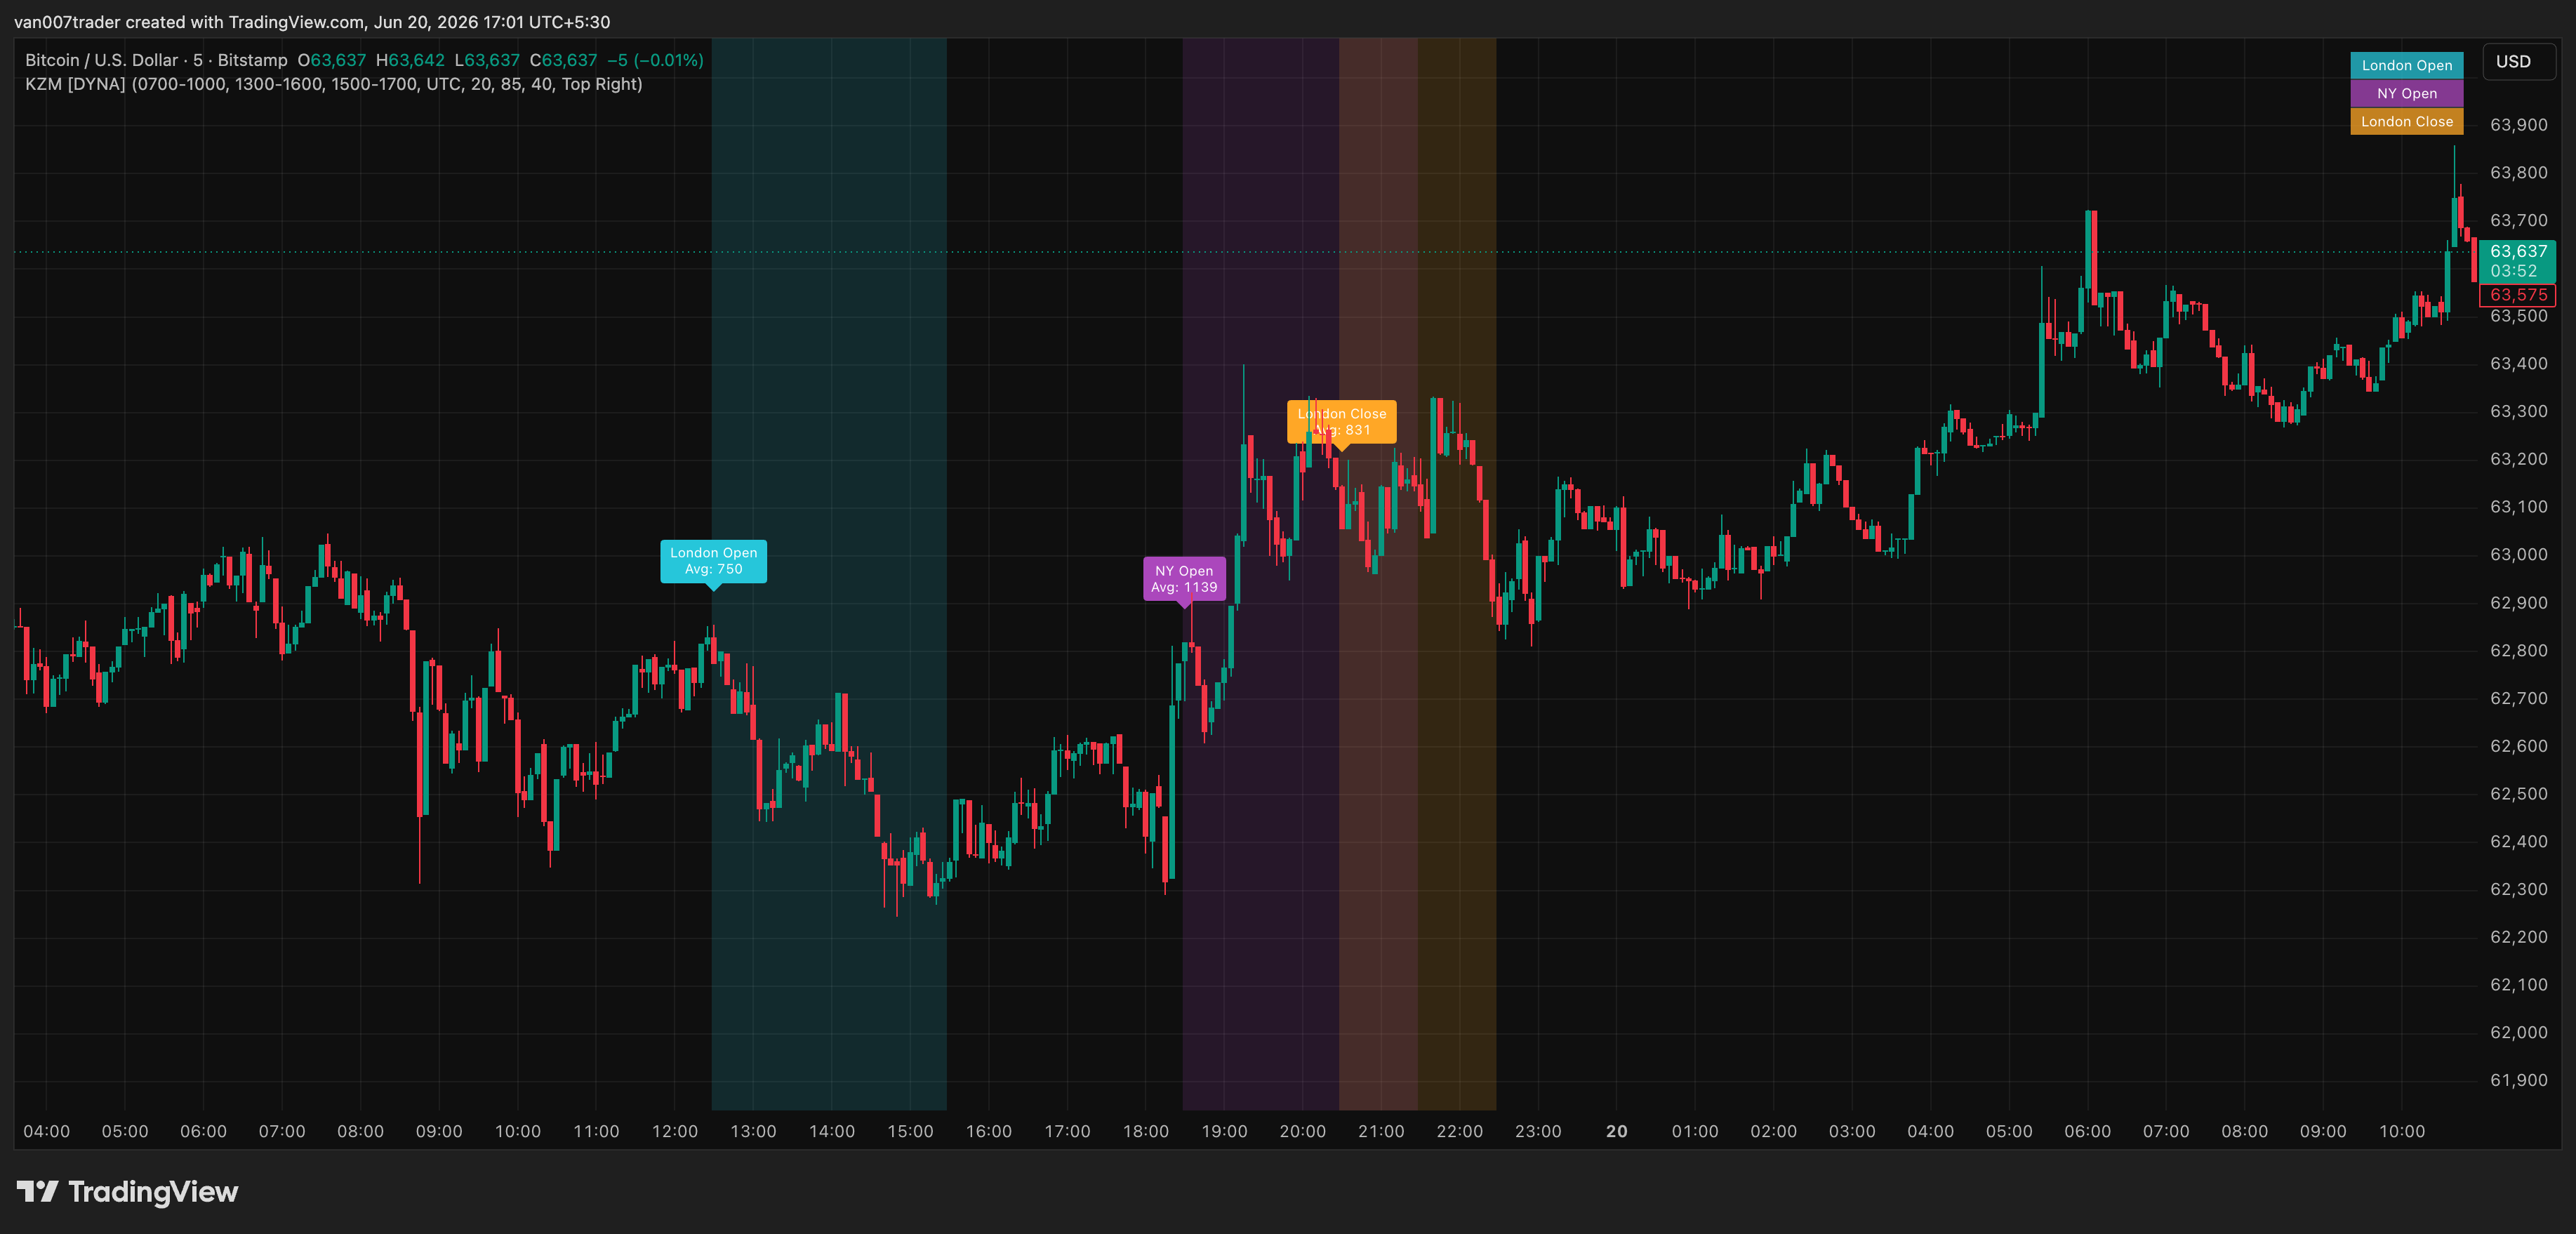The width and height of the screenshot is (2576, 1234).
Task: Select the London Open Avg: 750 label
Action: coord(713,561)
